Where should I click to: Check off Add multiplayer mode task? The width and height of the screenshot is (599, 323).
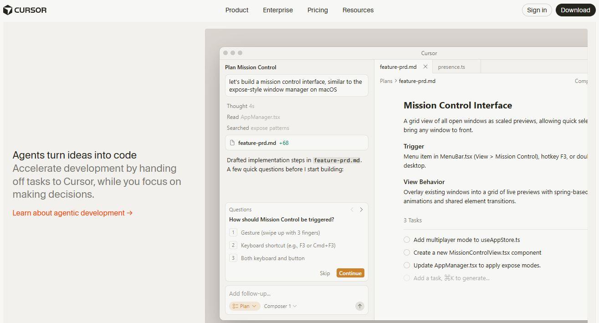[407, 240]
